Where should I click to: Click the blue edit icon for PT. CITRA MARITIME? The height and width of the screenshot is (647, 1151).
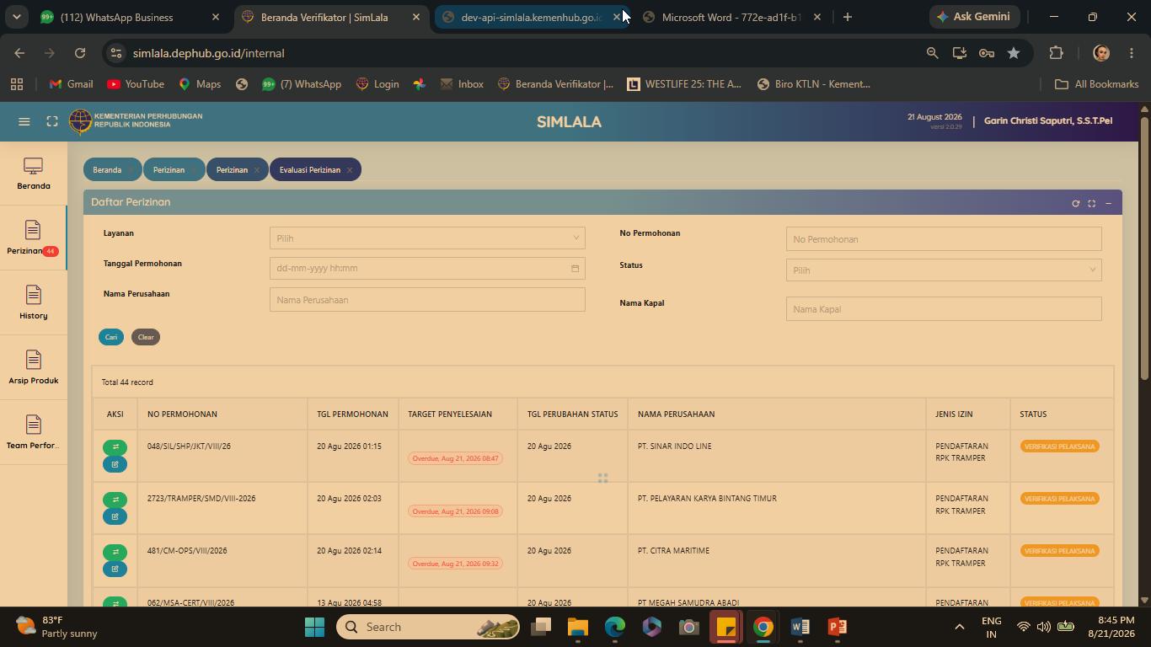click(x=115, y=569)
